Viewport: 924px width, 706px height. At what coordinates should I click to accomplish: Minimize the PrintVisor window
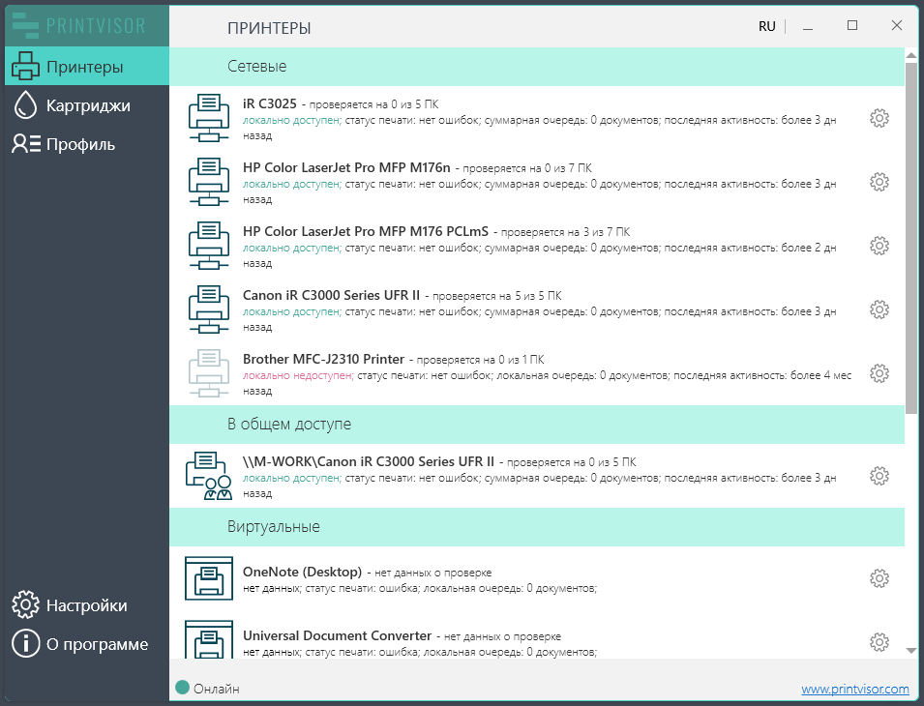click(808, 26)
